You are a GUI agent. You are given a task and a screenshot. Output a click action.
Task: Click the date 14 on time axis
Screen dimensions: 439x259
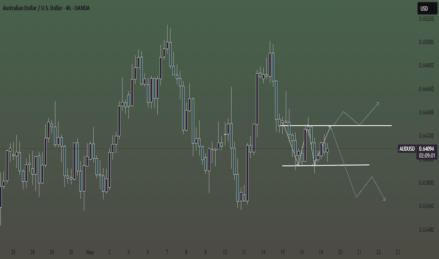(263, 252)
